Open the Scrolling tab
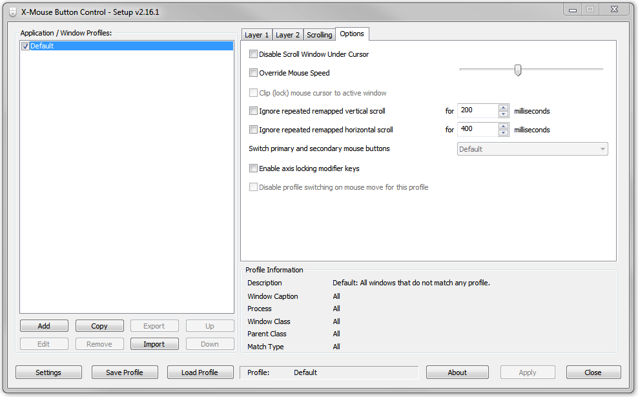The width and height of the screenshot is (638, 397). pos(319,35)
